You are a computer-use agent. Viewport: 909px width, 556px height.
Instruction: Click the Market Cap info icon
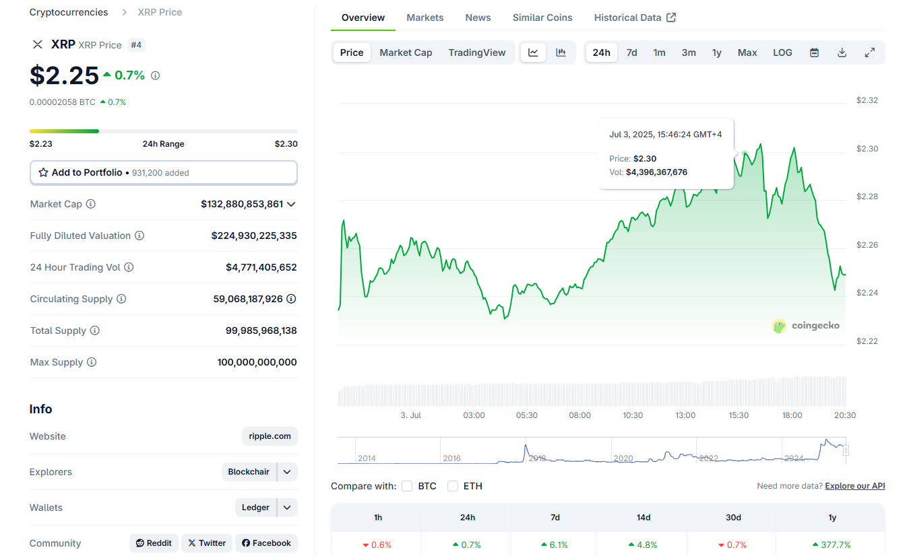pyautogui.click(x=91, y=204)
